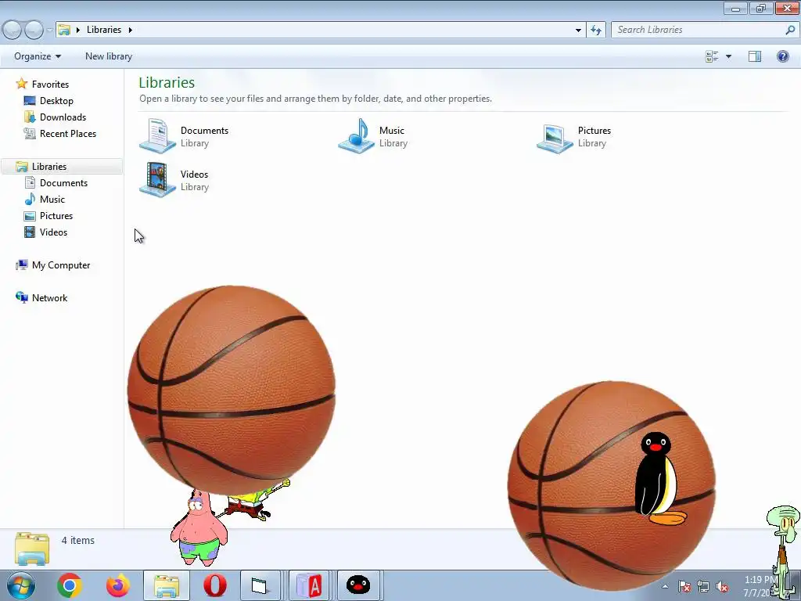Open Network in navigation pane
Screen dimensions: 801x601
point(49,298)
